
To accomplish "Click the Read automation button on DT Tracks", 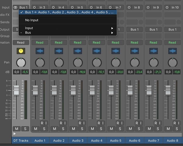I will 21,42.
